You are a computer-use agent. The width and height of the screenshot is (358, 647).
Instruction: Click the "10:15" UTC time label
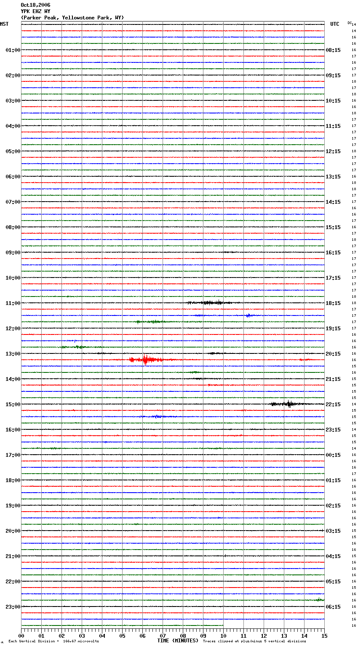333,101
